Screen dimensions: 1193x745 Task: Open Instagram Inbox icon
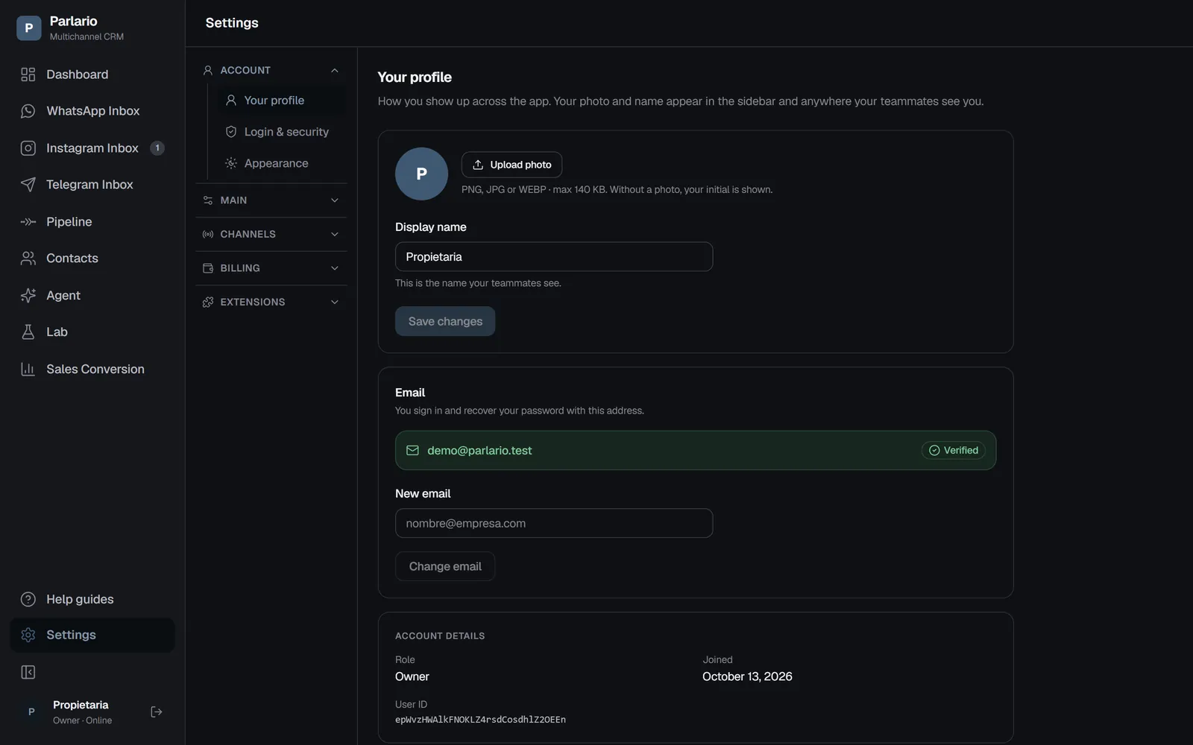click(28, 148)
